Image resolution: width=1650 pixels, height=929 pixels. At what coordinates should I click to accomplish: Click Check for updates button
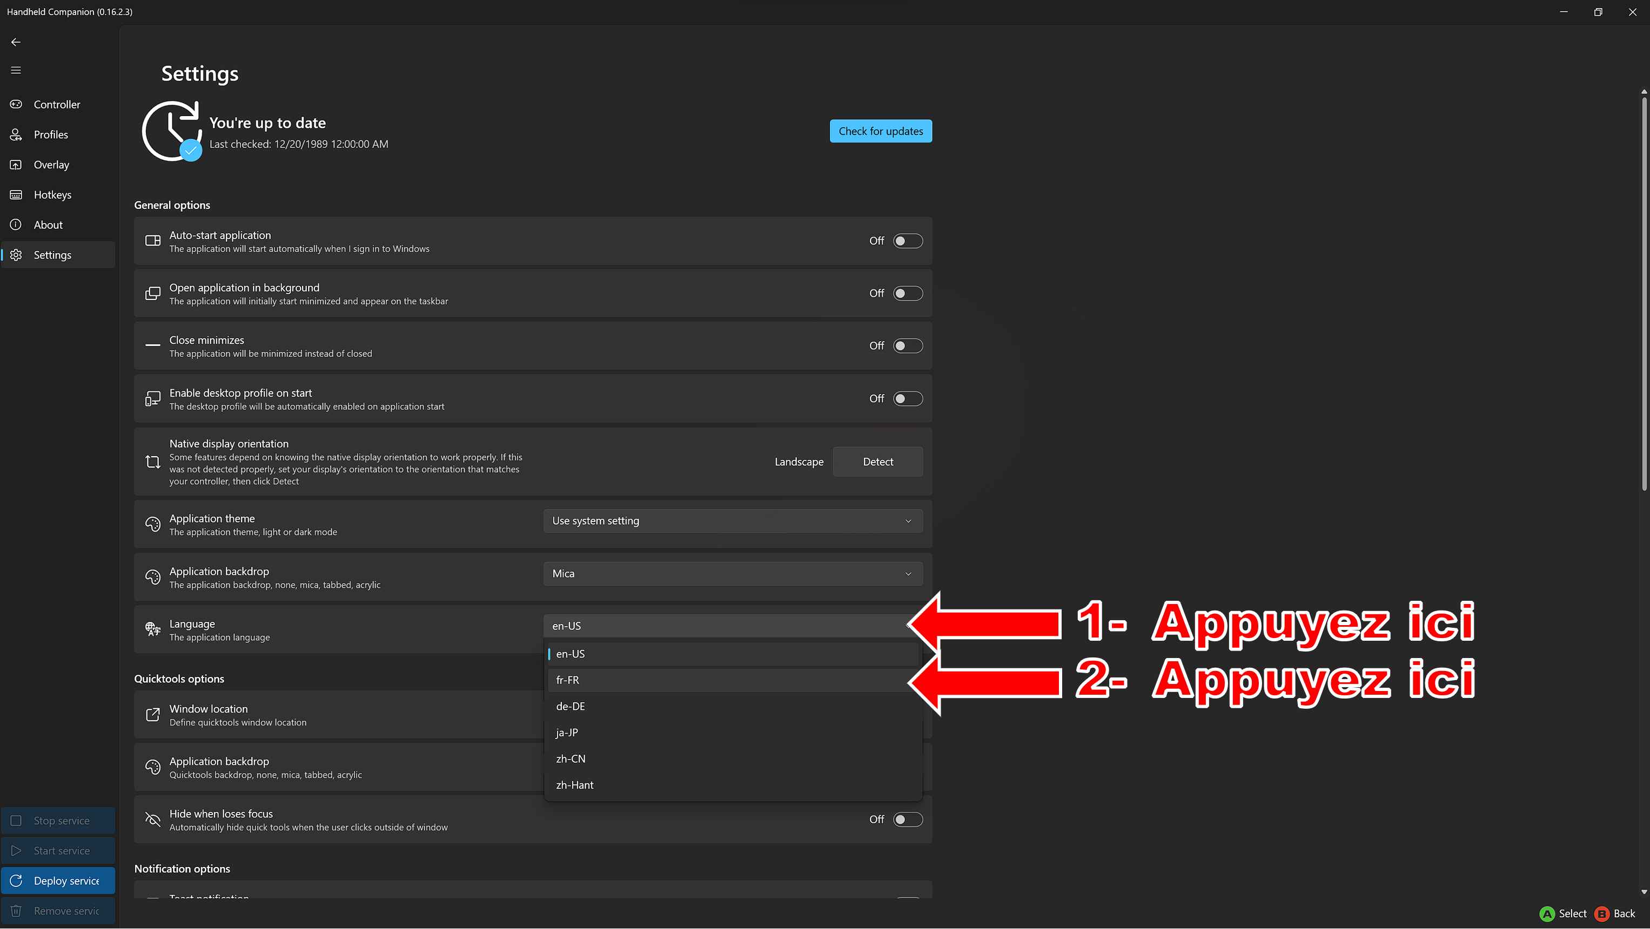(x=881, y=131)
